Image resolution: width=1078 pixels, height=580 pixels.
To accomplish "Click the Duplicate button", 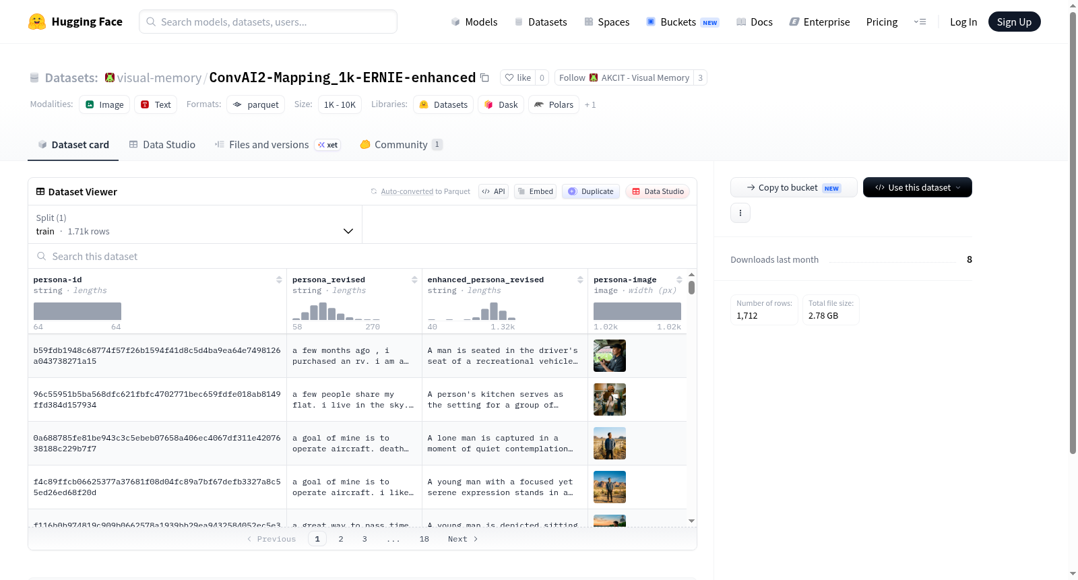I will (x=591, y=191).
